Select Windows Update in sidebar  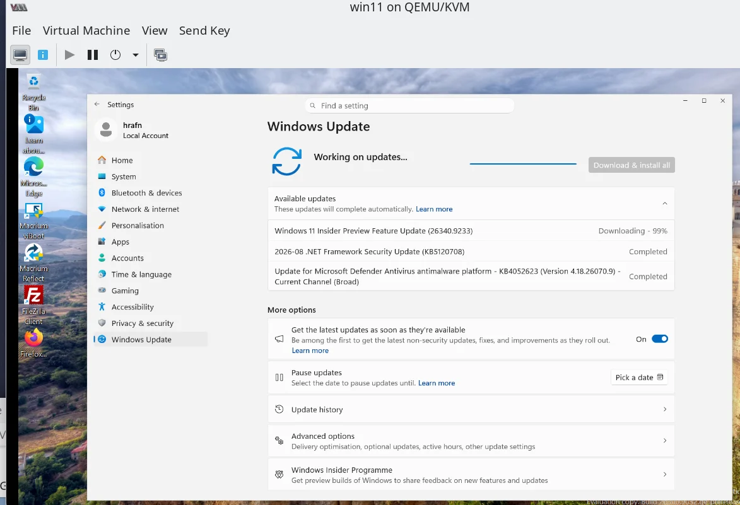click(x=151, y=339)
